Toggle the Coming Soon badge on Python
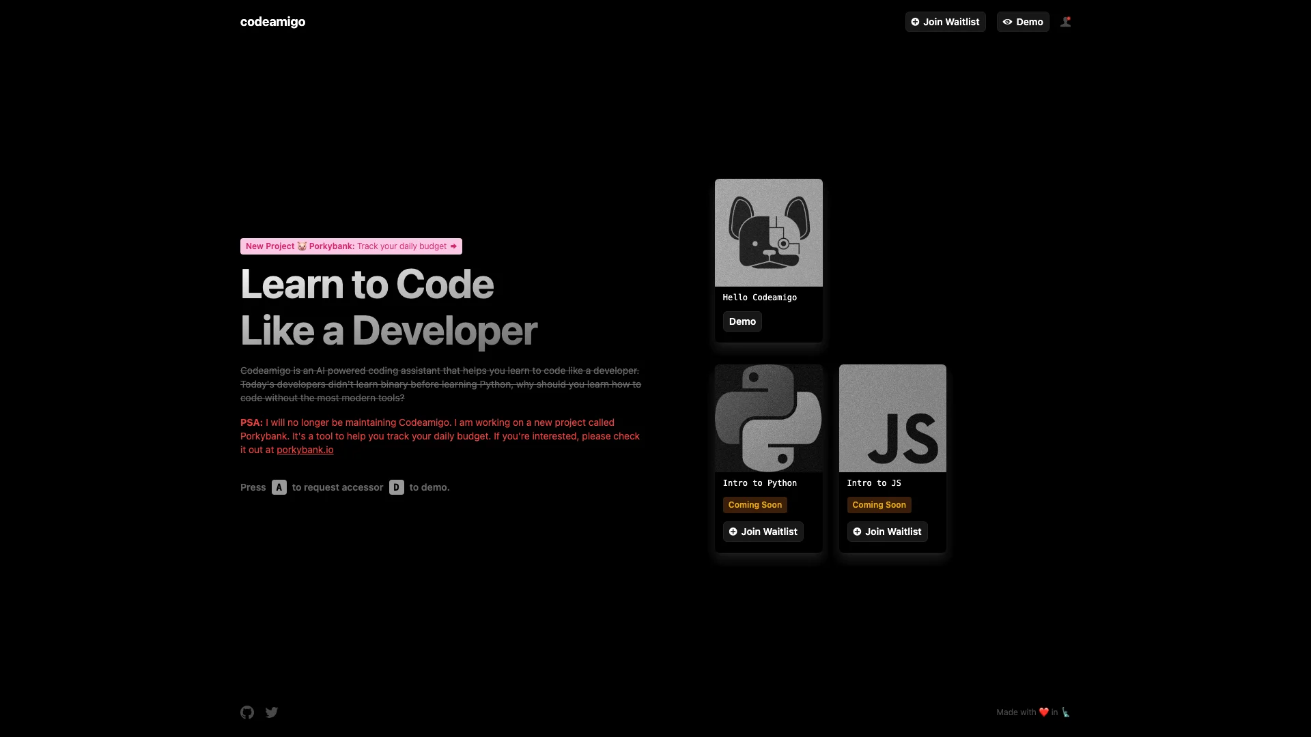Screen dimensions: 1311x737 click(755, 504)
